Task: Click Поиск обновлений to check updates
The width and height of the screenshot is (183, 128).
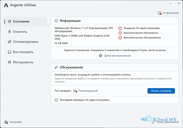Action: click(167, 122)
